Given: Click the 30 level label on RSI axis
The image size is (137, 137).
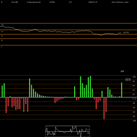Looking at the screenshot, I should tap(2, 40).
